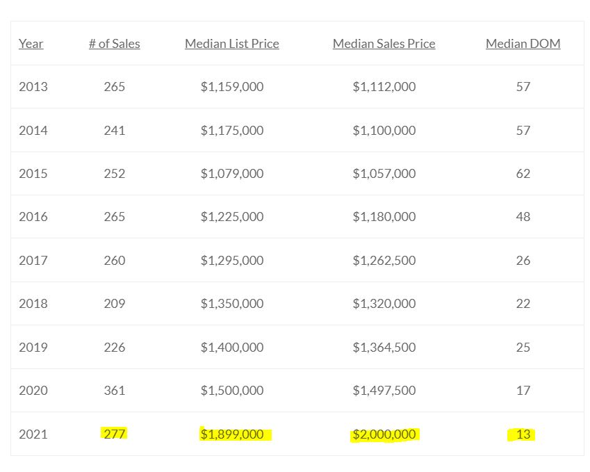Screen dimensions: 590x472
Task: Click highlighted $2,000,000 sales price
Action: [x=384, y=434]
